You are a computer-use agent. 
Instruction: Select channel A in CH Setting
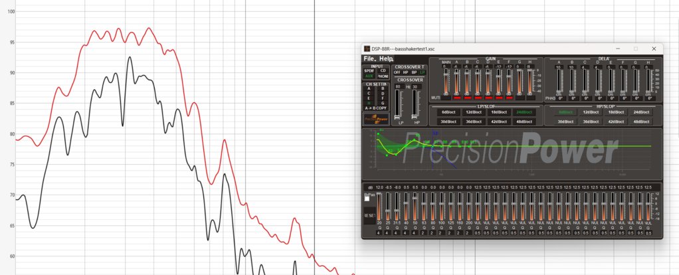pyautogui.click(x=369, y=88)
